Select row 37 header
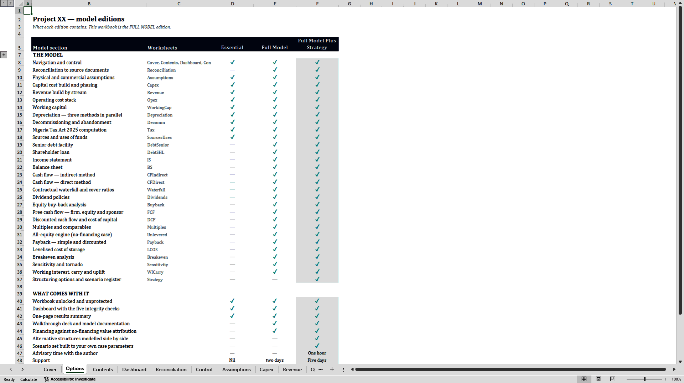684x383 pixels. pyautogui.click(x=20, y=279)
